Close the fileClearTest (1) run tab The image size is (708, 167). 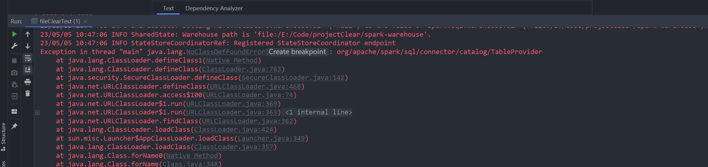click(85, 22)
